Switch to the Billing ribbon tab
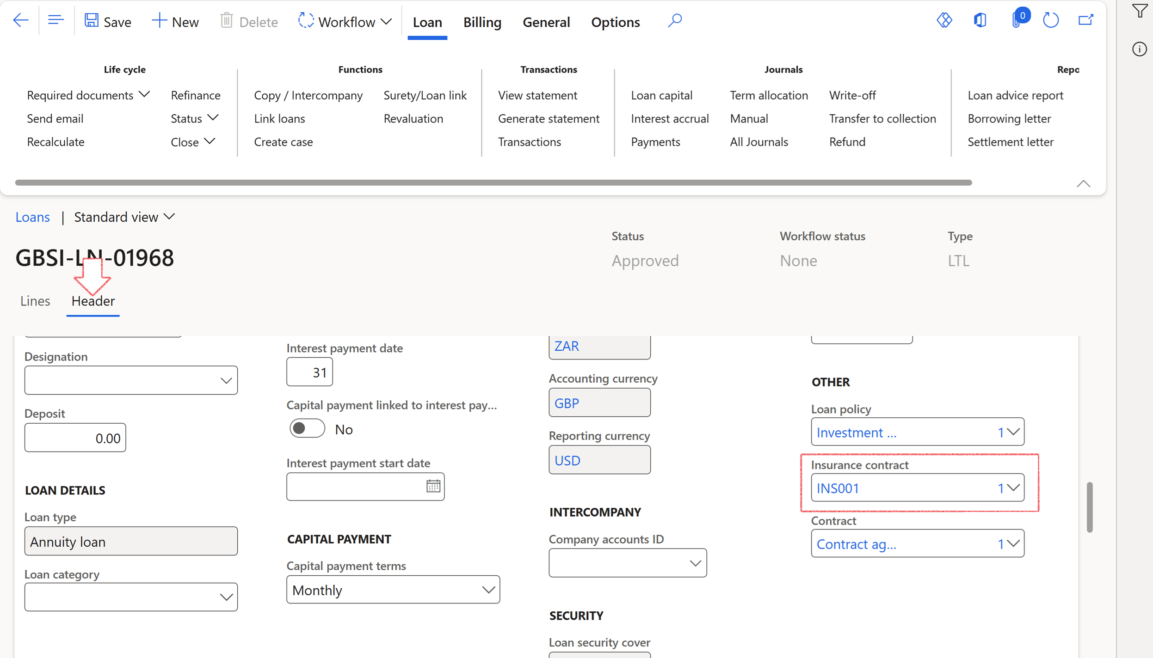Screen dimensions: 1153x658 [x=482, y=22]
